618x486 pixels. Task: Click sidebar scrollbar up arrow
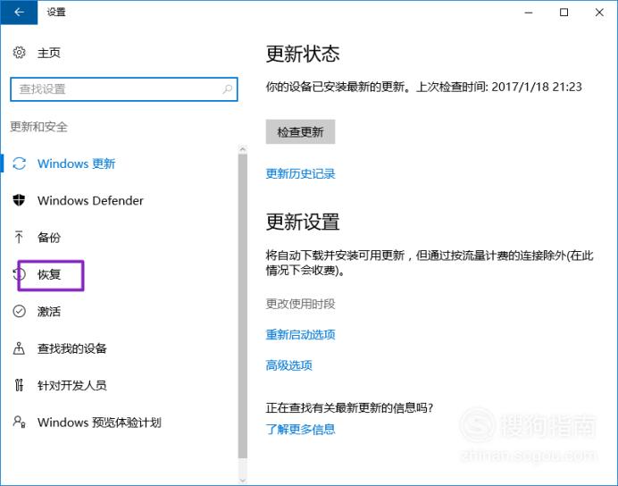[243, 149]
